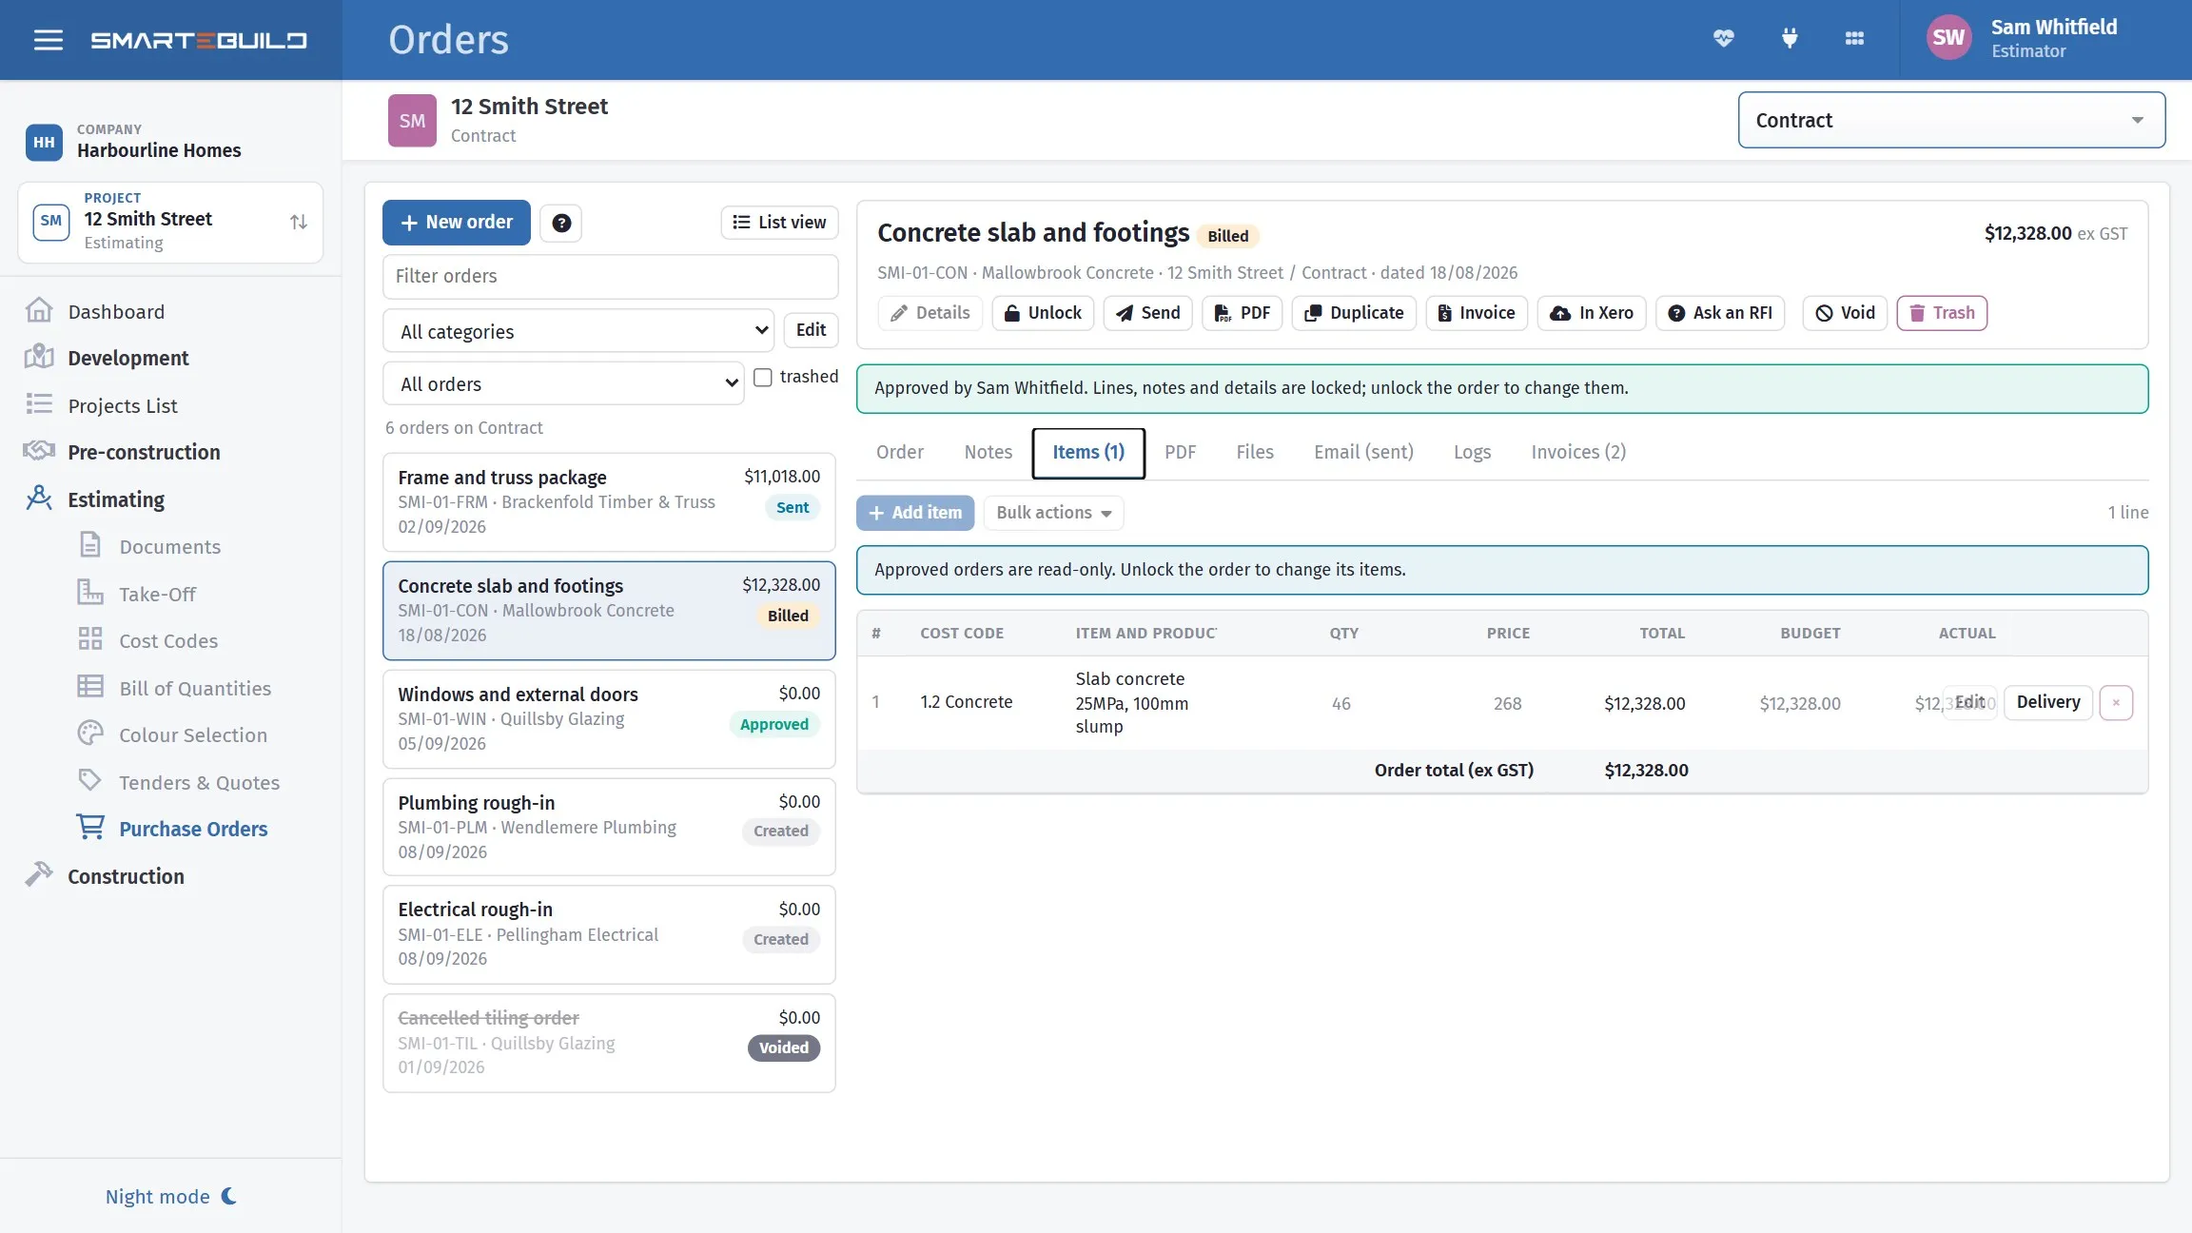Expand the Construction section

126,875
